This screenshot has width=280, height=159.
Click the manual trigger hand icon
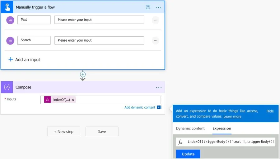7,7
